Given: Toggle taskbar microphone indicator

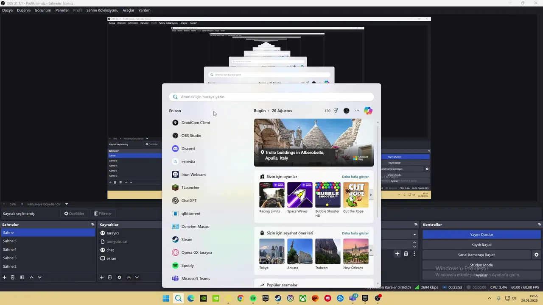Looking at the screenshot, I should coord(498,298).
